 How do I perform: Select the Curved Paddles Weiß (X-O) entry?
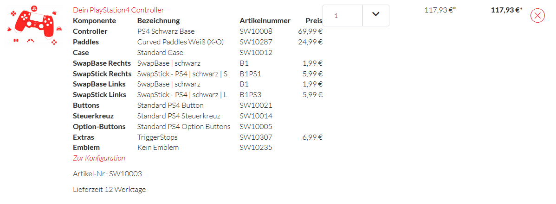(x=180, y=42)
